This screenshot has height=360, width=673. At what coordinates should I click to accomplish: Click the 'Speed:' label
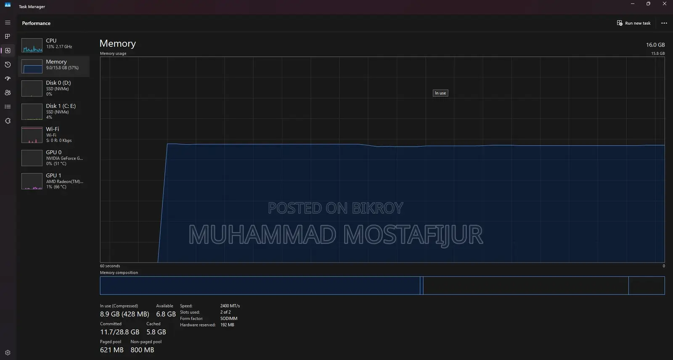186,306
